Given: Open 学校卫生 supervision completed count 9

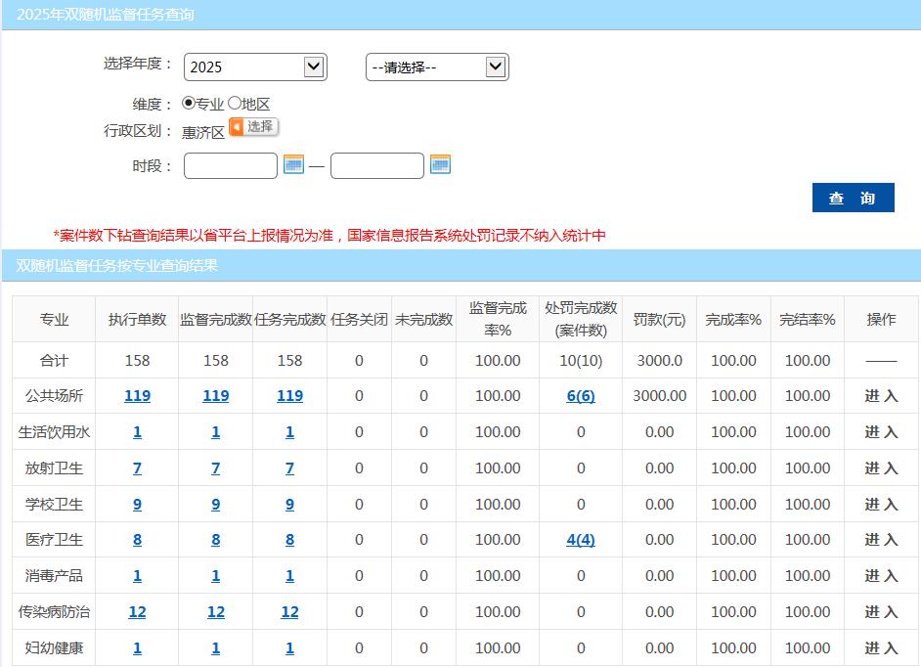Looking at the screenshot, I should (x=215, y=505).
